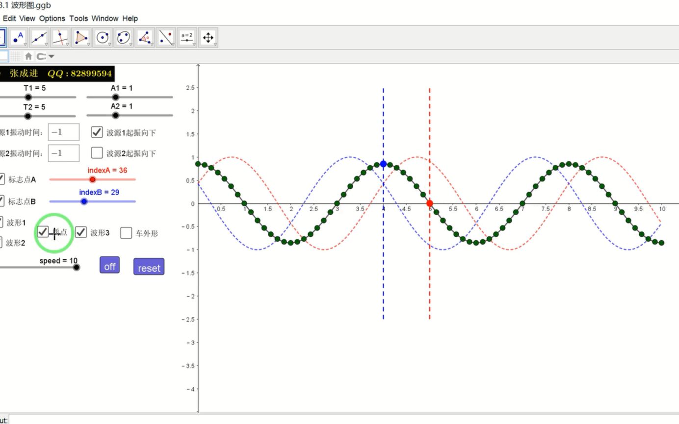Check the 波源2起振向下 checkbox
679x424 pixels.
97,152
